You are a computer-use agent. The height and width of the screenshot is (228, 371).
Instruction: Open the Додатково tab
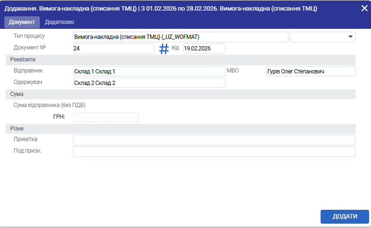[60, 22]
